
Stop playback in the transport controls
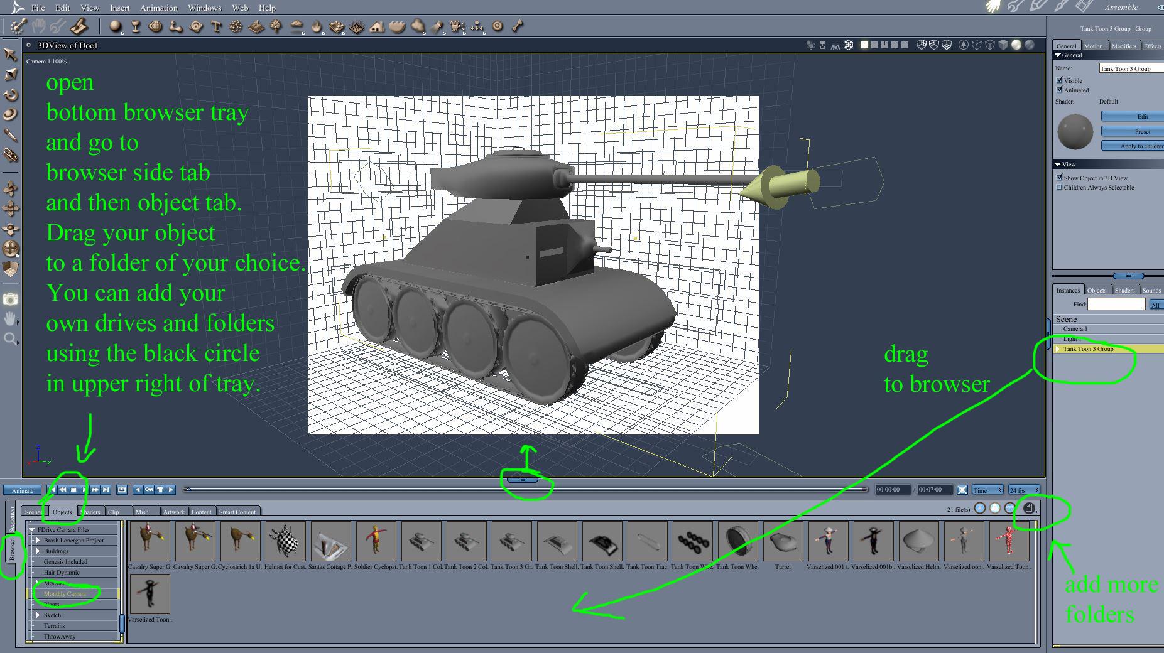tap(73, 490)
